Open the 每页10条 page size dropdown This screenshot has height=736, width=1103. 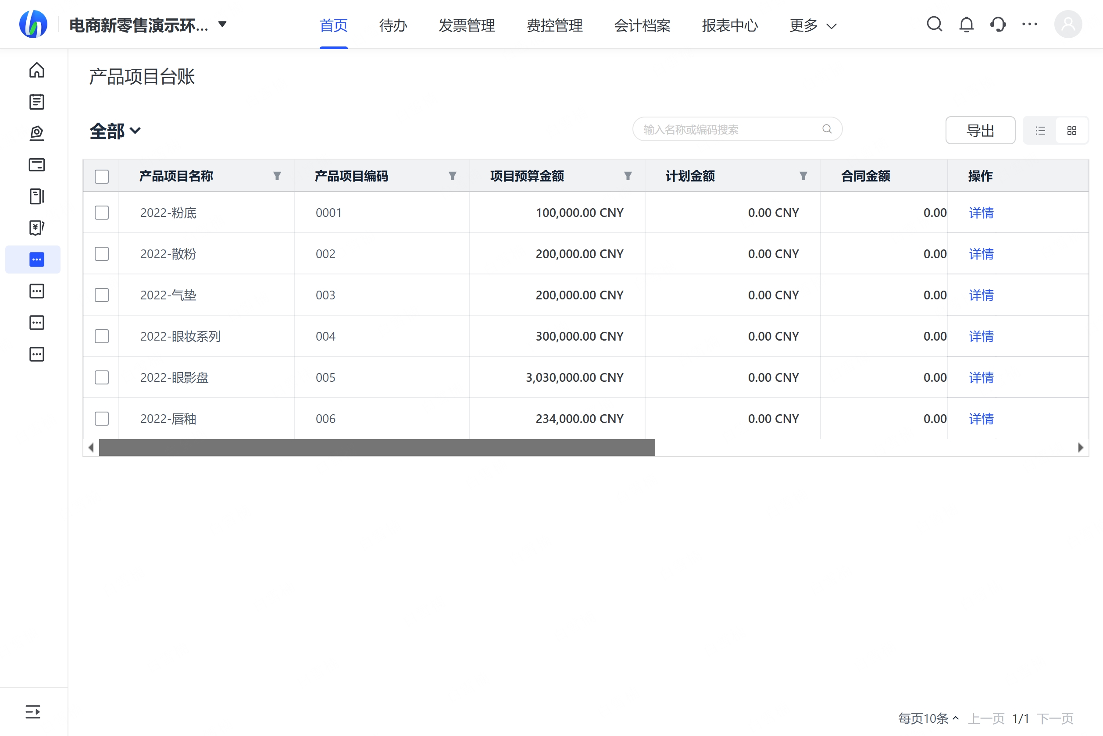[x=928, y=718]
